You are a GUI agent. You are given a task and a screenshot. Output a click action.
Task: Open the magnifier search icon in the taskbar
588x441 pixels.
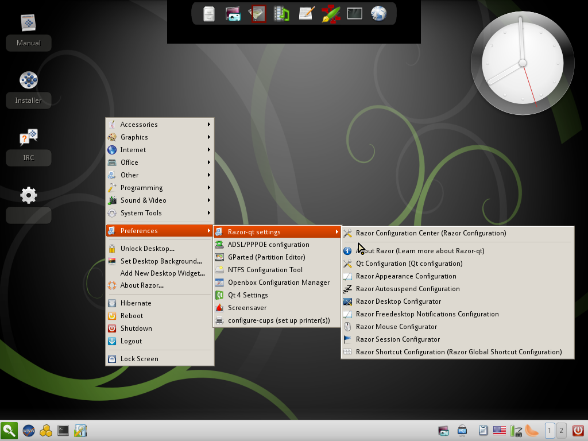[80, 431]
